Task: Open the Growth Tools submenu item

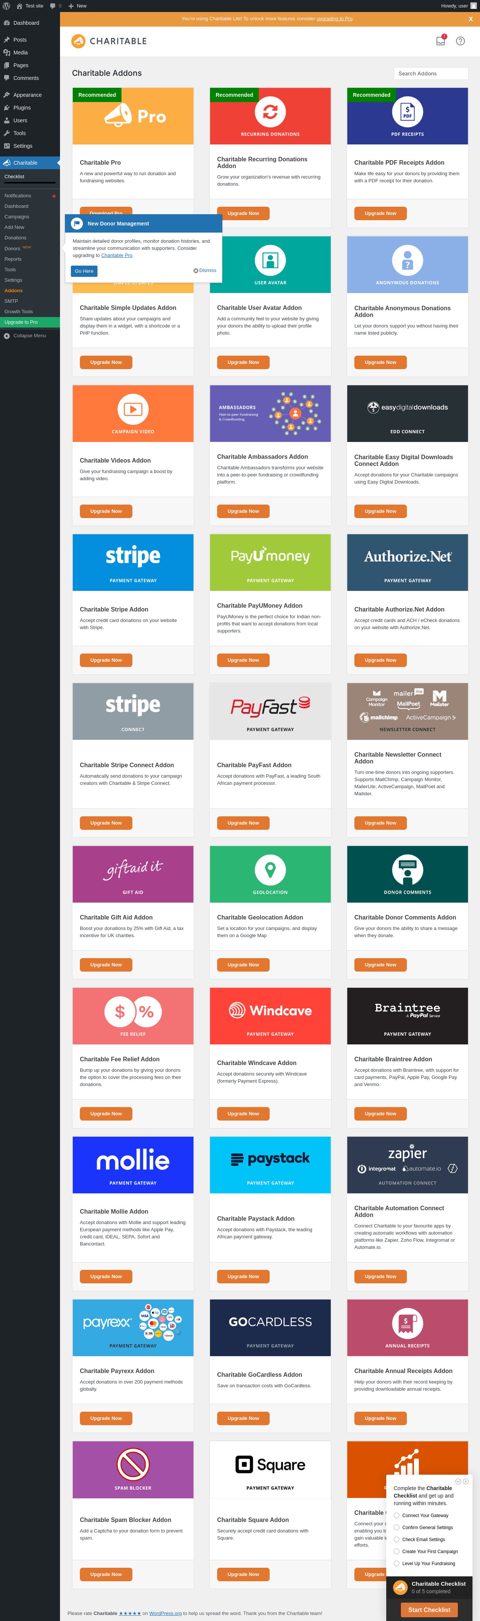Action: pyautogui.click(x=19, y=311)
